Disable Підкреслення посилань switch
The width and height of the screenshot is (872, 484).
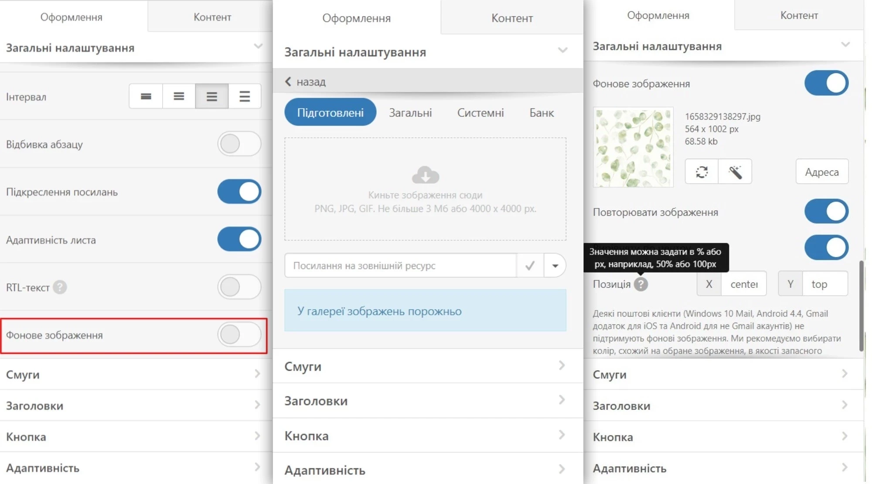point(239,192)
